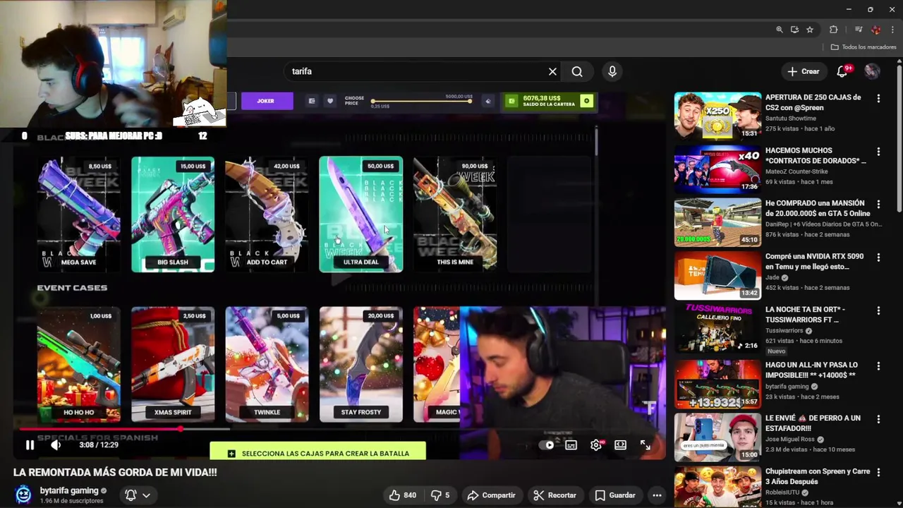Open video 'APERTURA DE 250 CAJAS de CS2'
903x508 pixels.
[813, 102]
